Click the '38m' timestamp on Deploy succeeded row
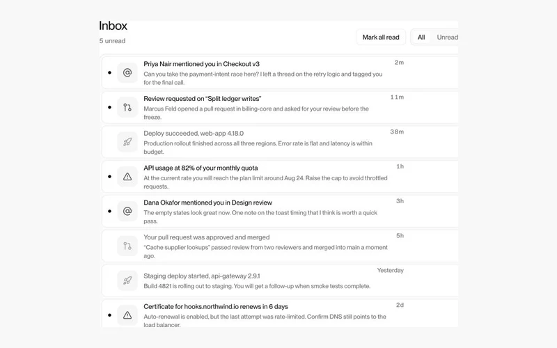Viewport: 557px width, 348px height. [x=397, y=132]
